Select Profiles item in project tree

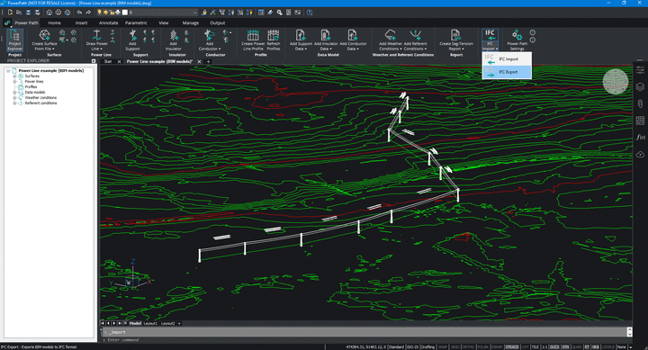(31, 86)
